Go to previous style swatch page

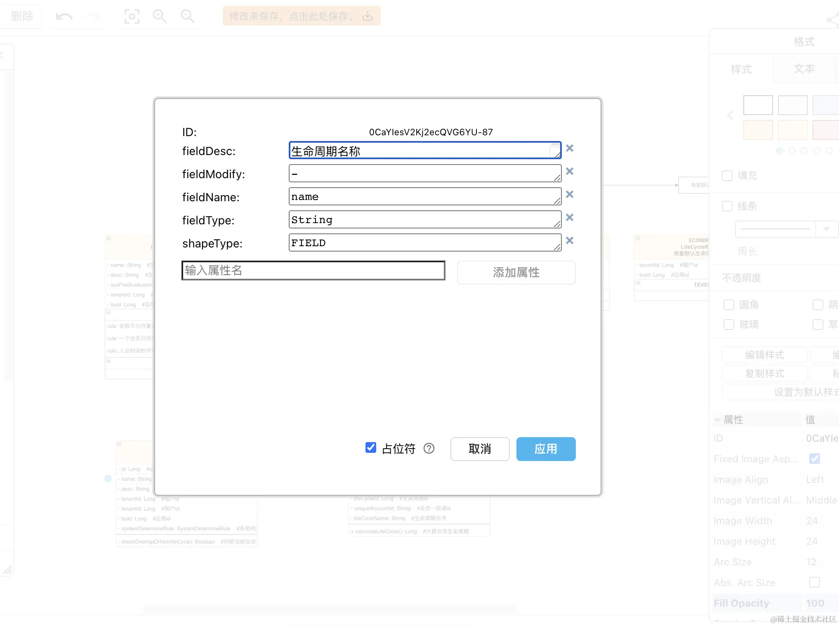(x=730, y=115)
